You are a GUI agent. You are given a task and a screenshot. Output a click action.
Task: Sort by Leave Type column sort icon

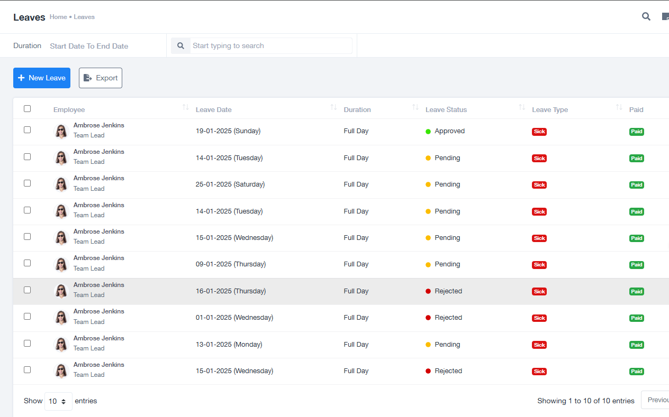click(x=619, y=108)
